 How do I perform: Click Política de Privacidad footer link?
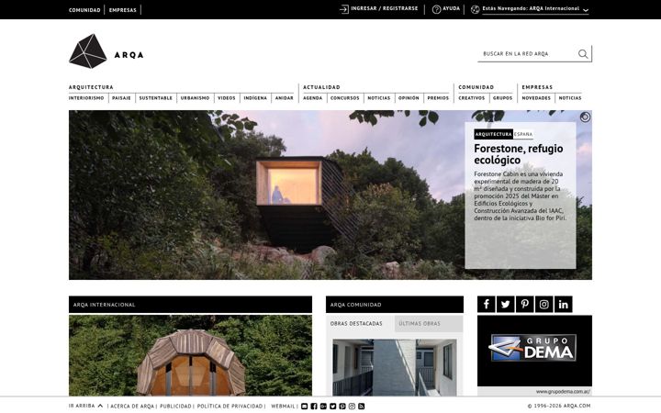230,407
